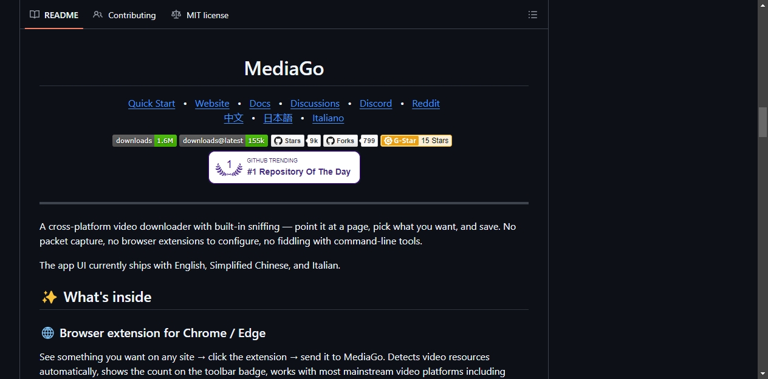The image size is (768, 379).
Task: Click the GitHub Forks badge
Action: point(340,141)
